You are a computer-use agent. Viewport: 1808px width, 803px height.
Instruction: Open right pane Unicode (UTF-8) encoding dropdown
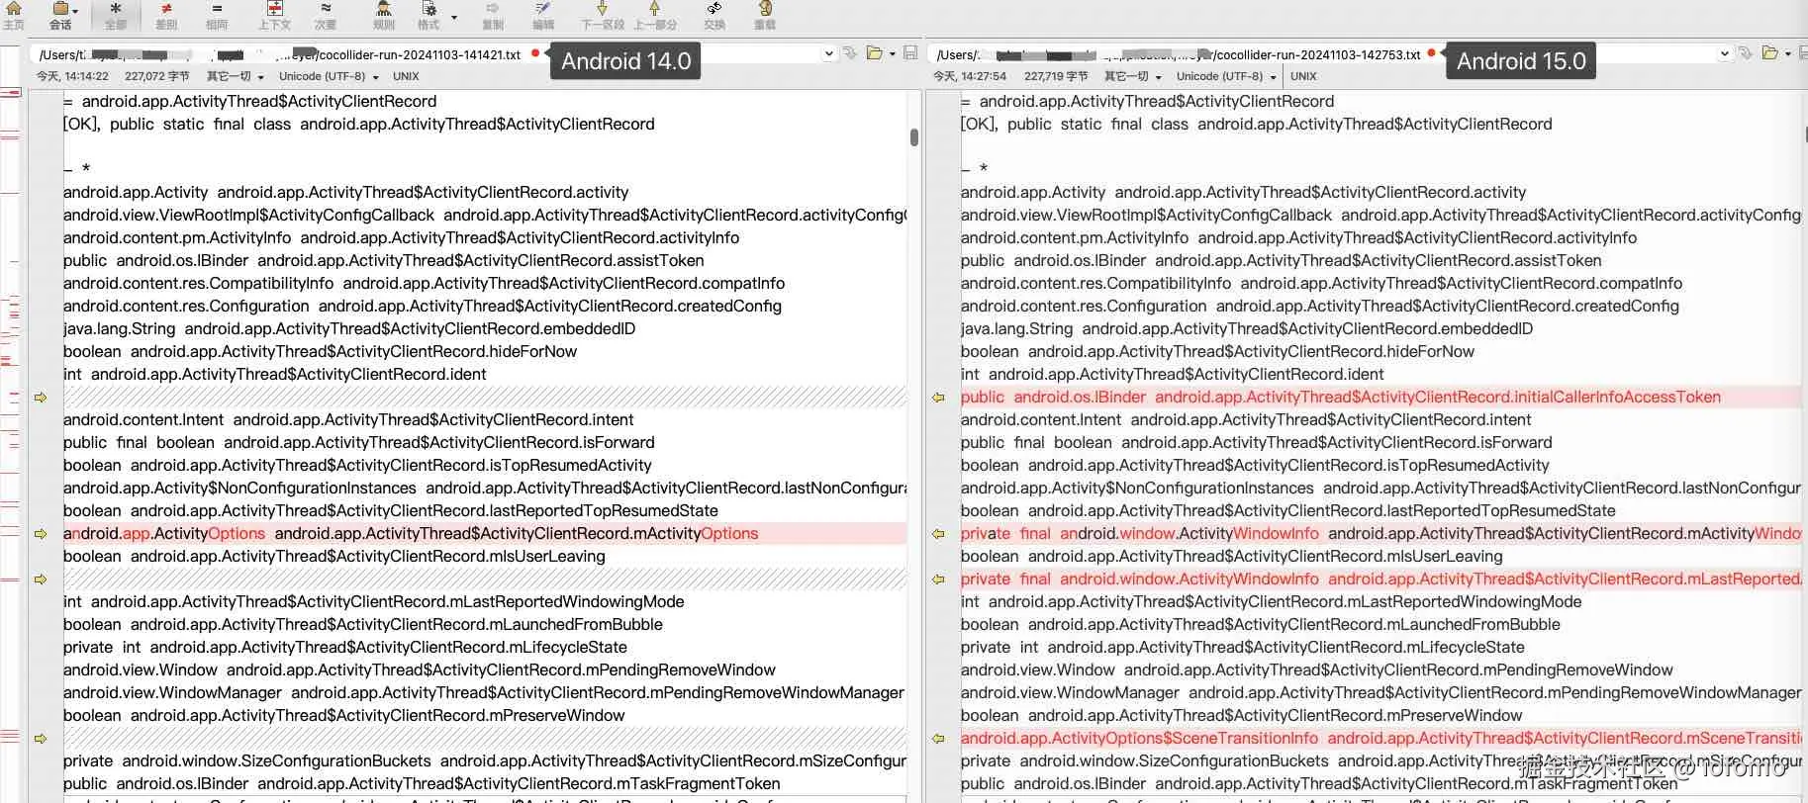click(x=1226, y=76)
